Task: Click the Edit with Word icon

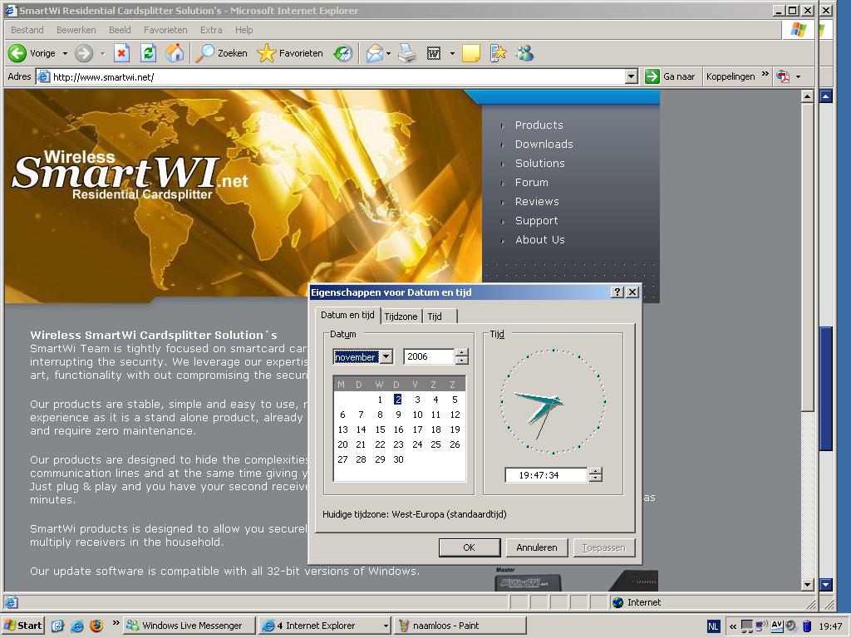Action: coord(434,53)
